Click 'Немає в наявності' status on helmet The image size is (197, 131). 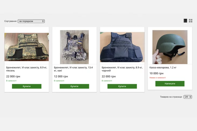pyautogui.click(x=157, y=78)
